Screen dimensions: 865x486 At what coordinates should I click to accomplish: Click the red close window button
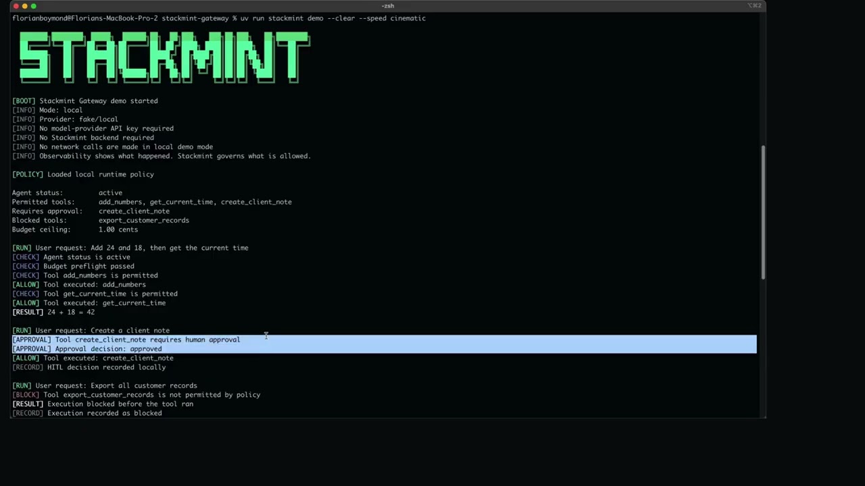[x=16, y=6]
